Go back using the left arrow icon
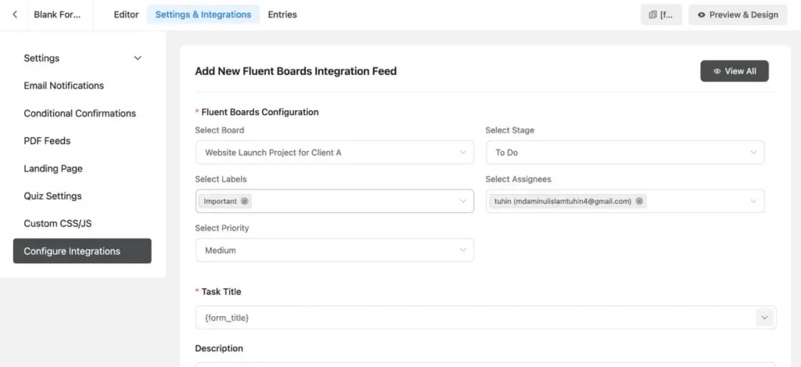Screen dimensions: 801x367 (x=15, y=14)
